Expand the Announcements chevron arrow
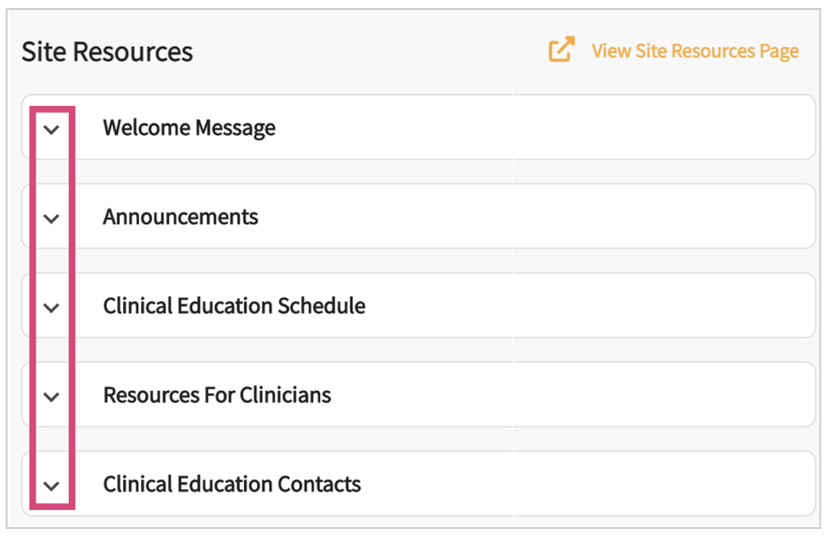The image size is (827, 536). [52, 218]
